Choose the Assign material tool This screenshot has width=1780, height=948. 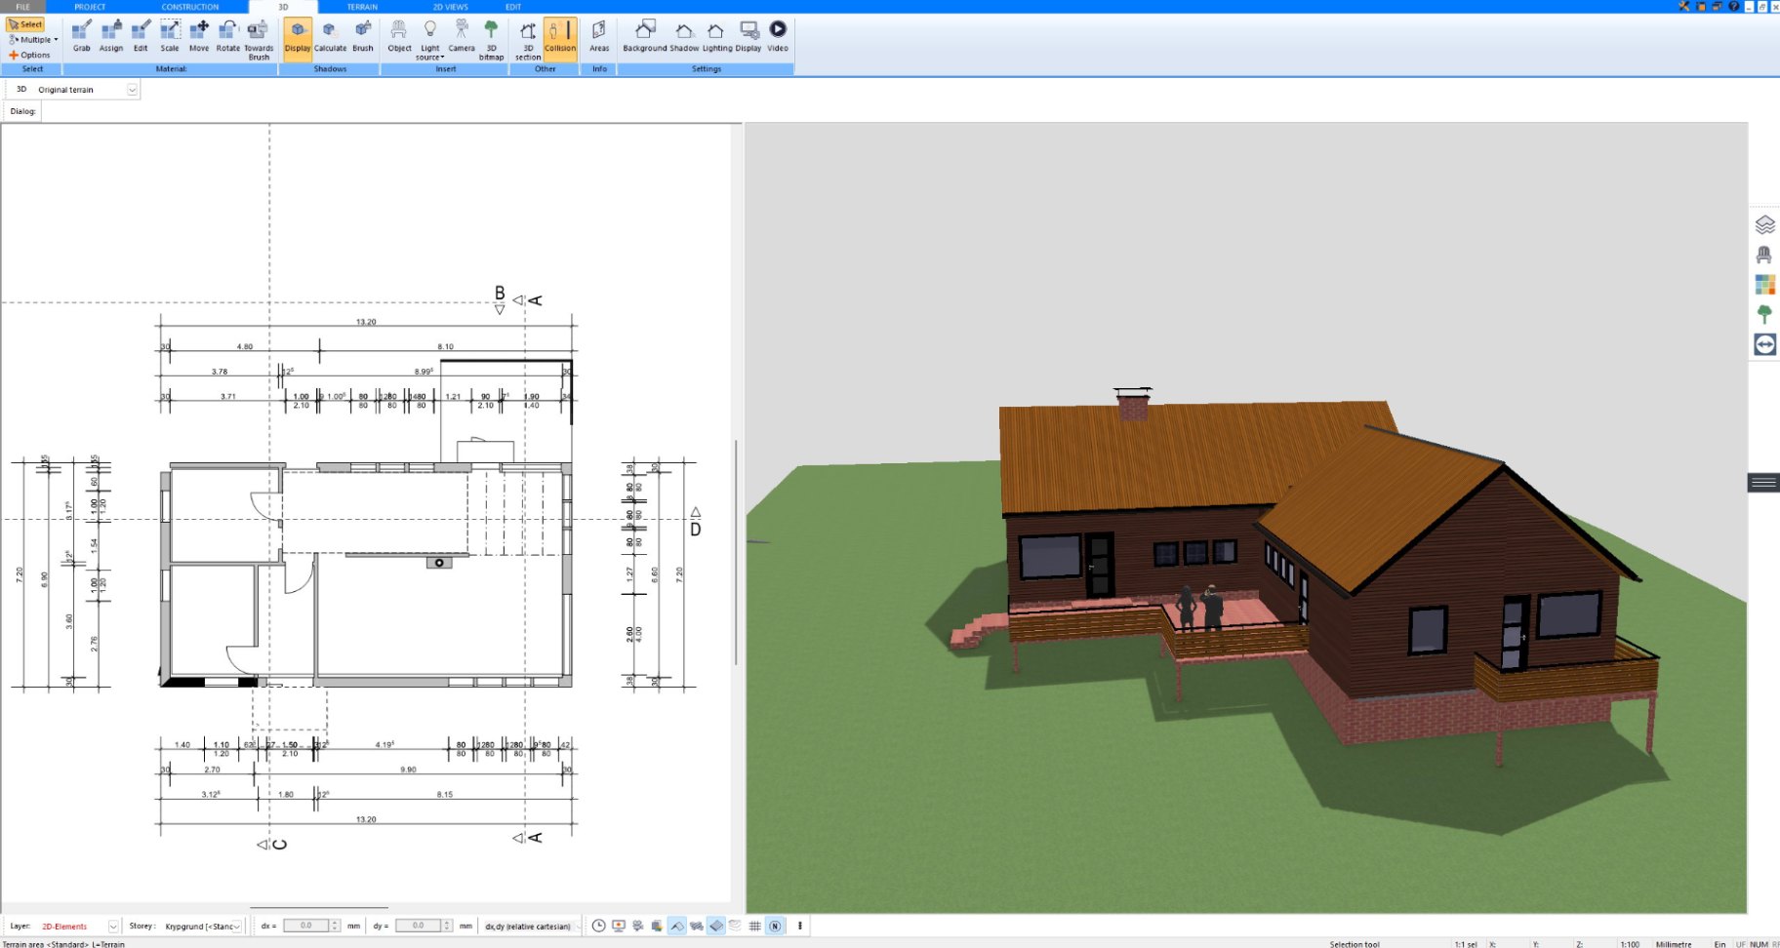click(111, 37)
